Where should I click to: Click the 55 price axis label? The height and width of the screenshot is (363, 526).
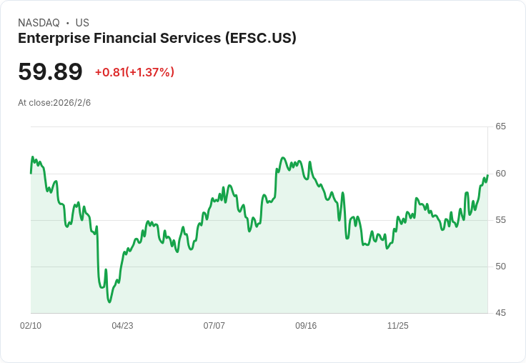[x=500, y=220]
